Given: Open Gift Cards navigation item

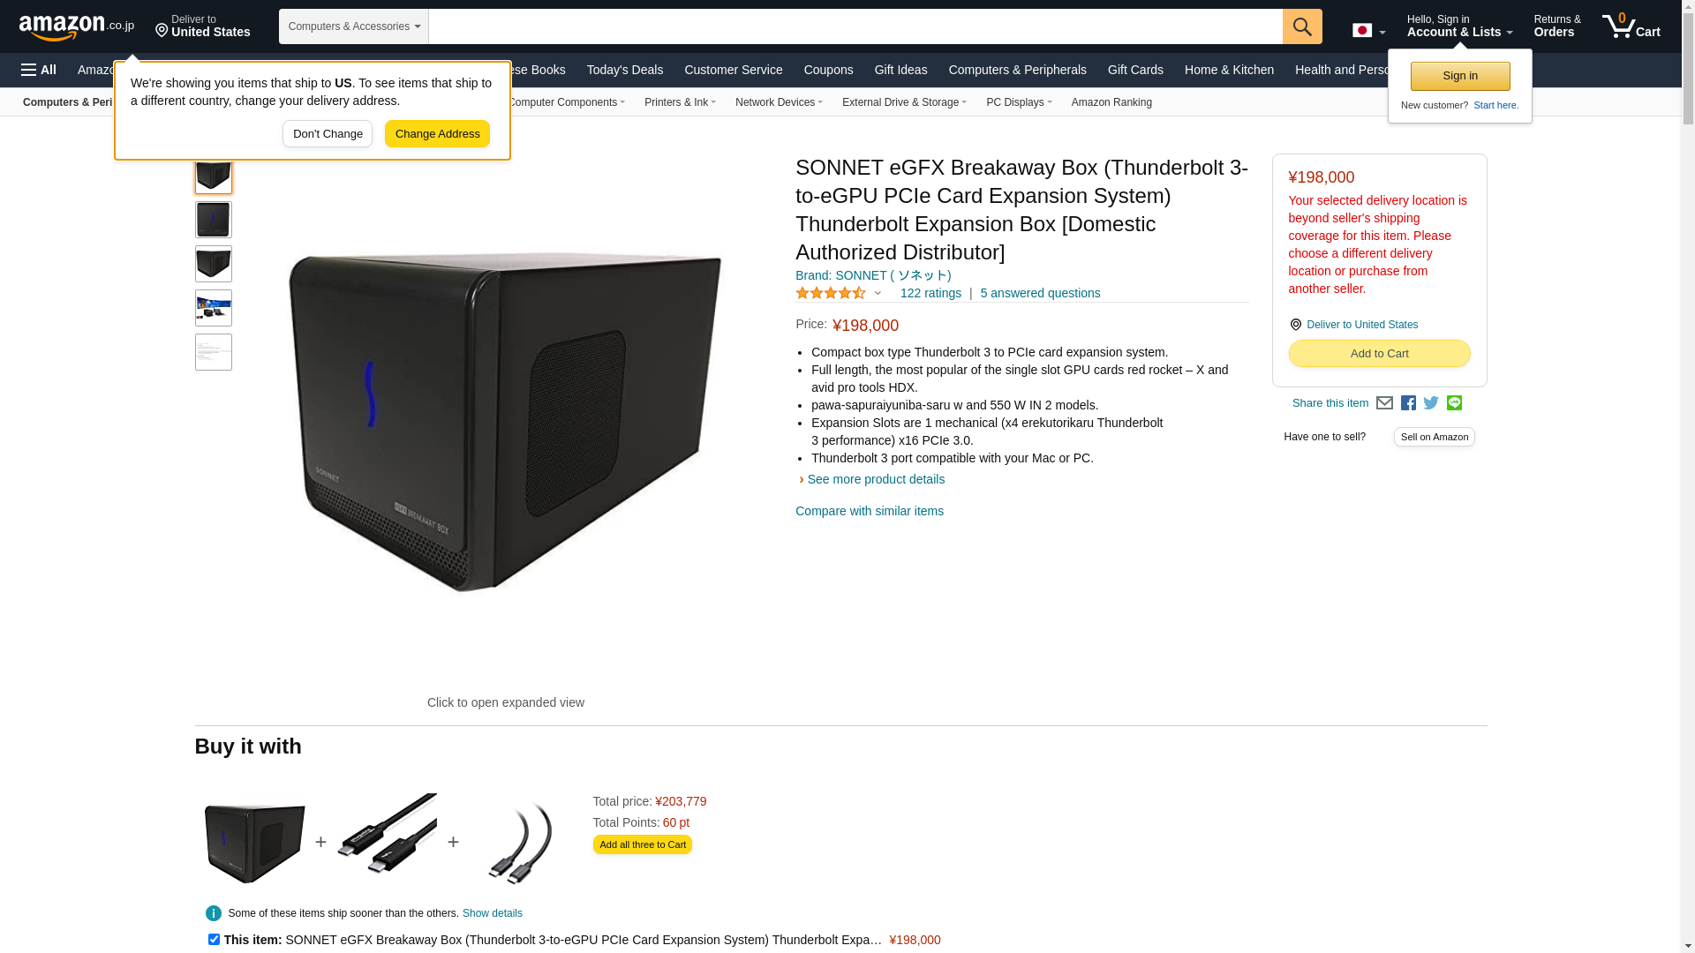Looking at the screenshot, I should 1135,70.
